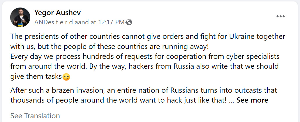The image size is (300, 122).
Task: Click See Translation below the post
Action: pyautogui.click(x=35, y=116)
